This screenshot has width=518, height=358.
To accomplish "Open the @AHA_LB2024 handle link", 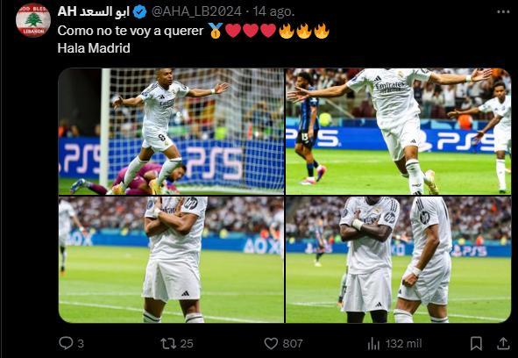I will 196,12.
